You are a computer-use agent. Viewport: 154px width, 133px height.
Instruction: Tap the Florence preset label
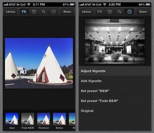point(43,128)
